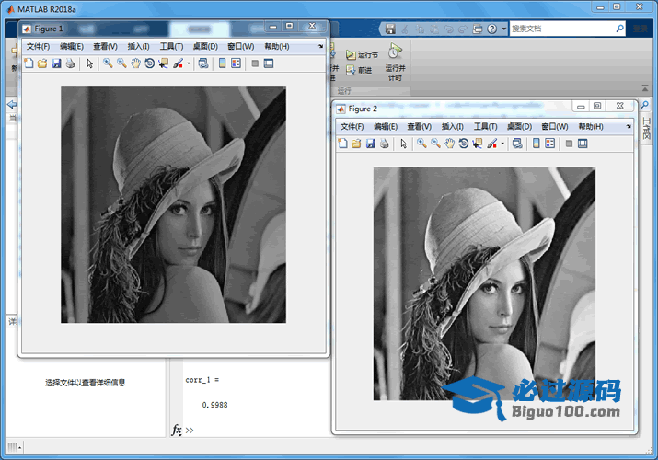Click 前进 button in MATLAB ribbon
The image size is (658, 460).
359,70
